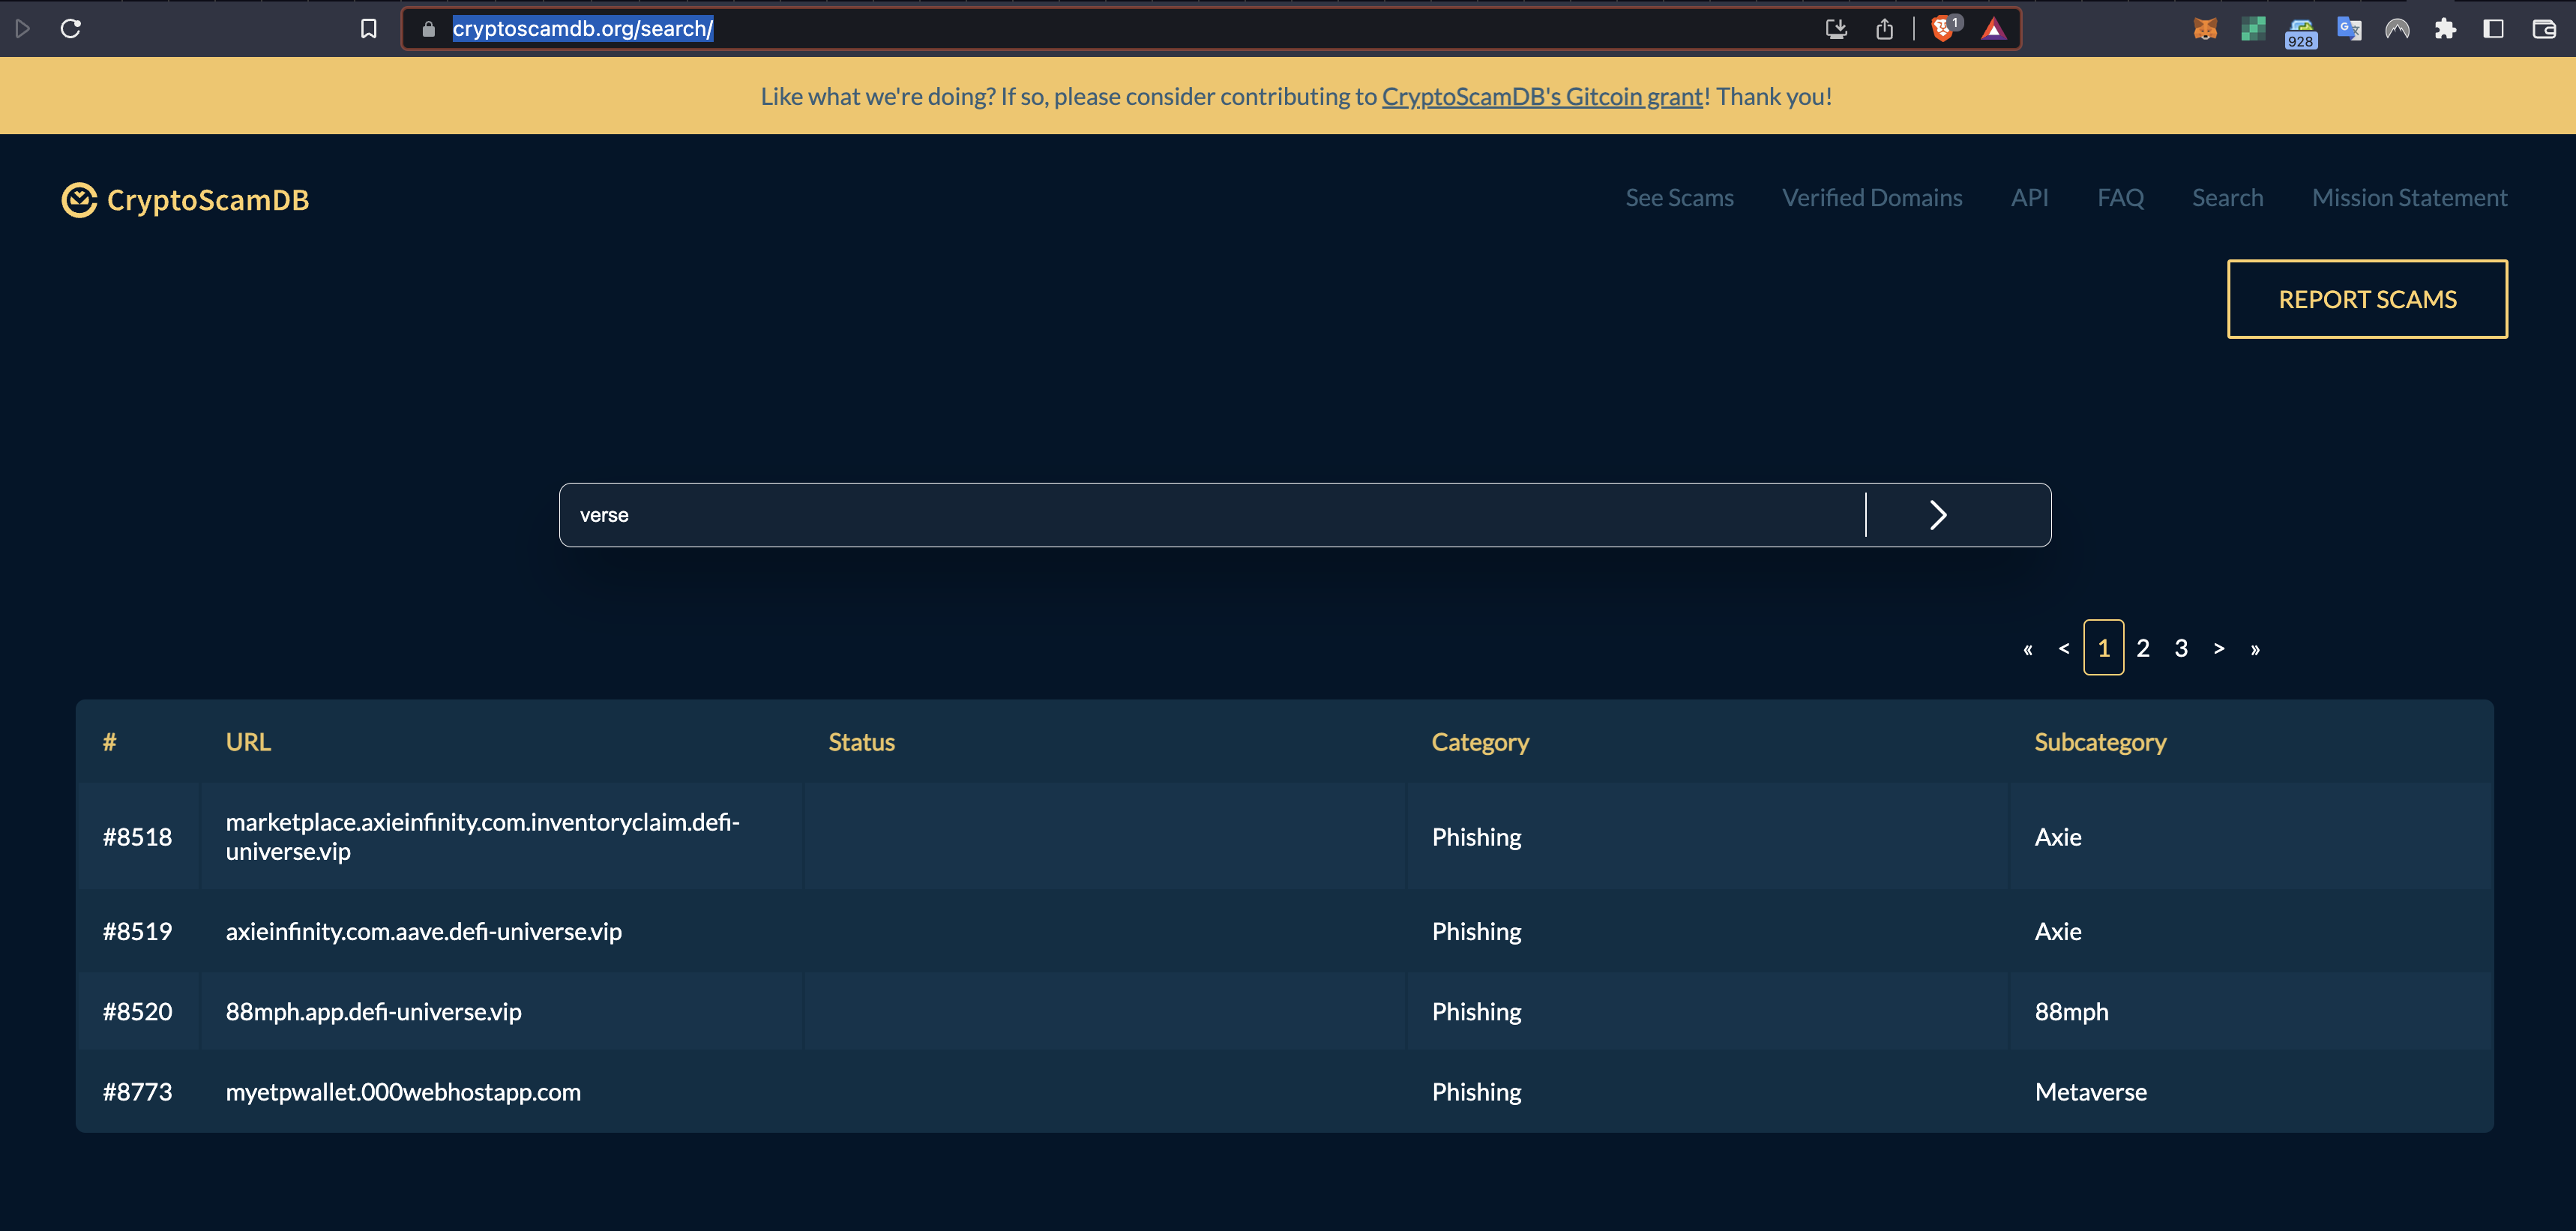Click the install app icon in address bar
This screenshot has width=2576, height=1231.
1836,29
